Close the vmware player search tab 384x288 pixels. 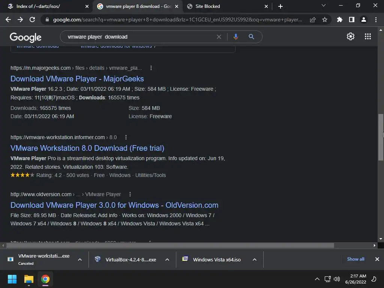pyautogui.click(x=177, y=6)
